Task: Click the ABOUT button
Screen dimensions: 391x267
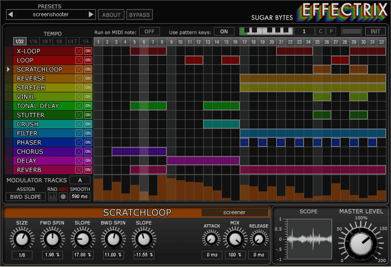Action: click(111, 15)
